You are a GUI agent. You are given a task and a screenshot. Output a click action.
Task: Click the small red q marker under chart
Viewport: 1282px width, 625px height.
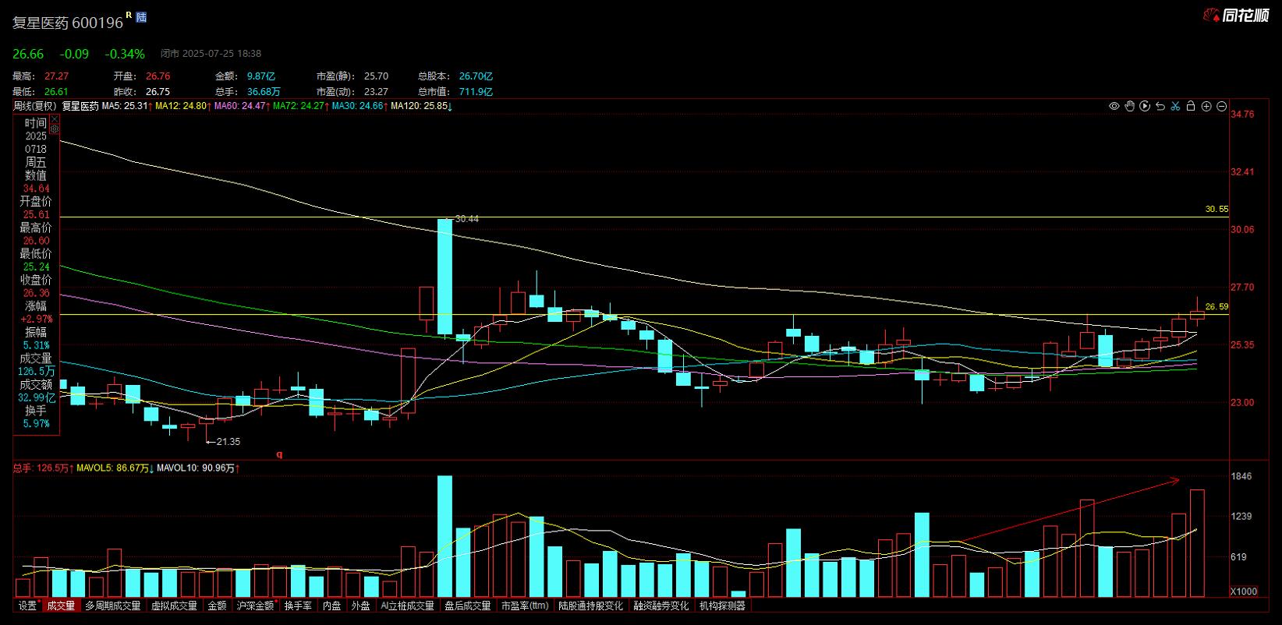[x=279, y=454]
